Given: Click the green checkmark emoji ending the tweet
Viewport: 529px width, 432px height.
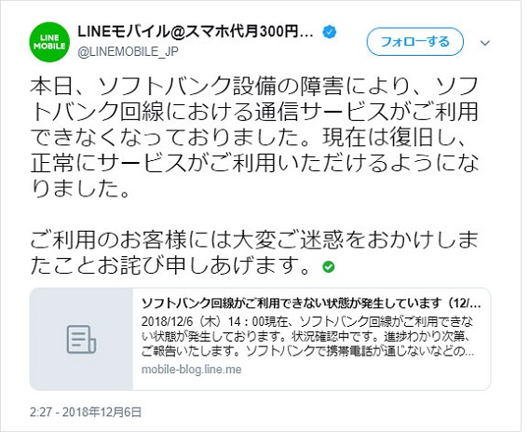Looking at the screenshot, I should pos(328,267).
